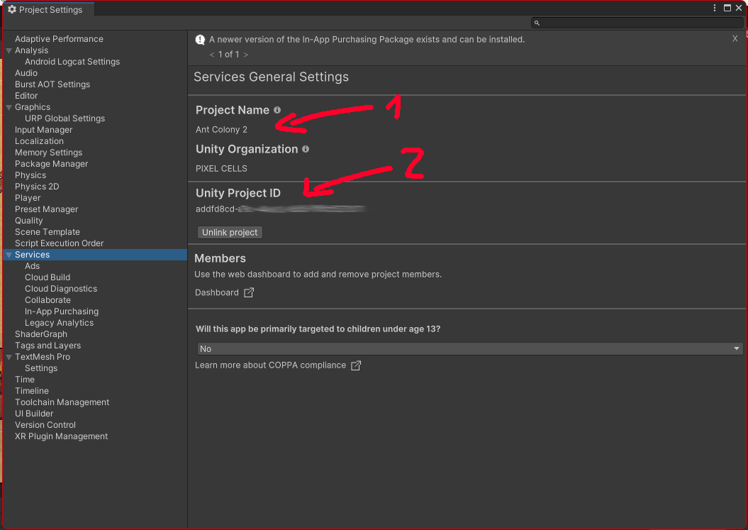Collapse the Services section in the sidebar

pos(7,254)
